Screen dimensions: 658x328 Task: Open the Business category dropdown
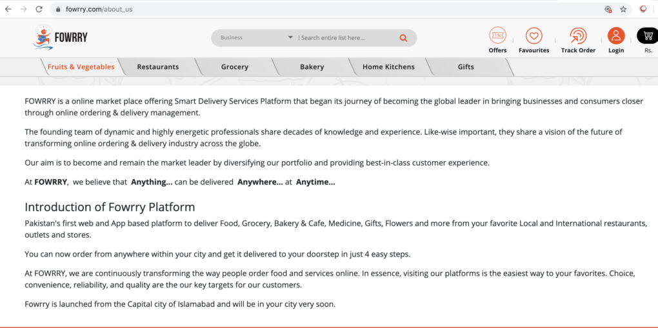click(x=256, y=38)
